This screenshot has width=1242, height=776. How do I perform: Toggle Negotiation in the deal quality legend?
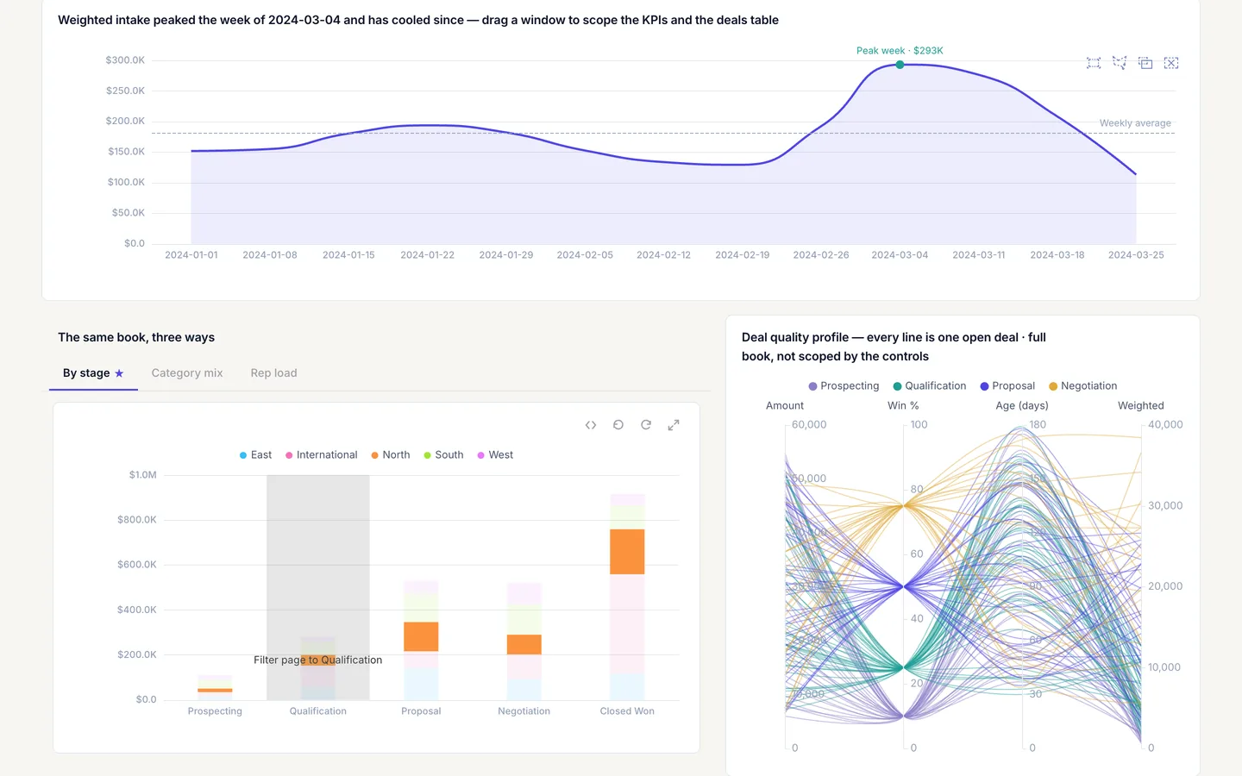1082,386
